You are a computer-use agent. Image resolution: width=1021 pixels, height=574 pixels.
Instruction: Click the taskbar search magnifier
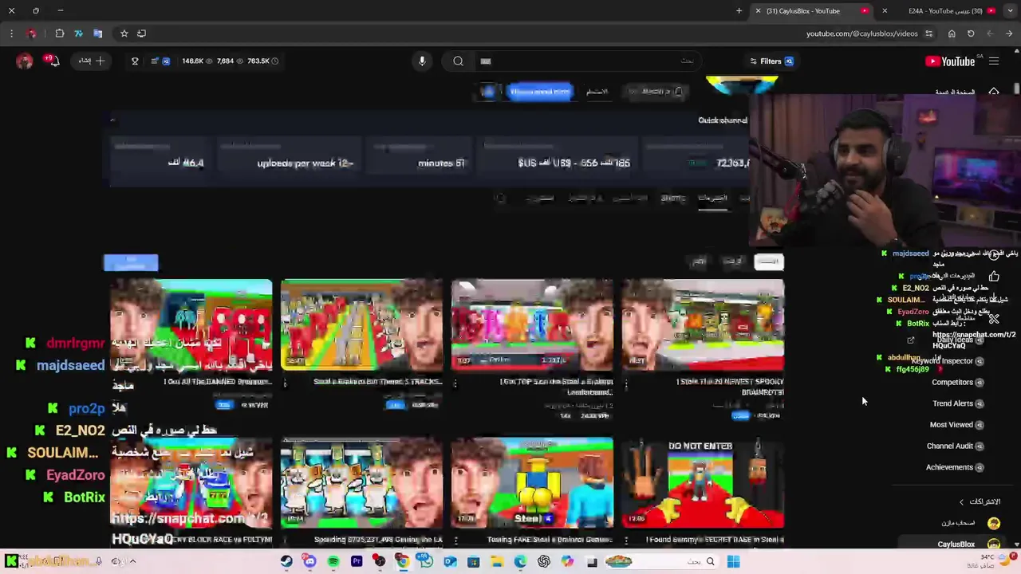(x=710, y=561)
